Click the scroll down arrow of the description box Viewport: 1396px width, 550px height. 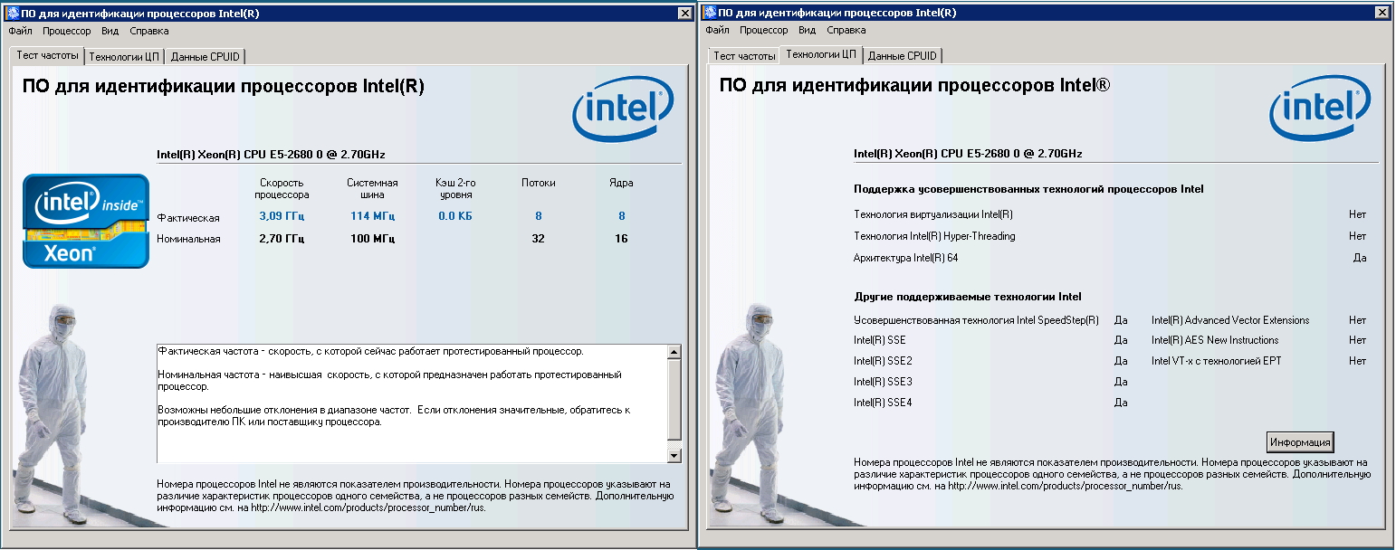pyautogui.click(x=674, y=455)
